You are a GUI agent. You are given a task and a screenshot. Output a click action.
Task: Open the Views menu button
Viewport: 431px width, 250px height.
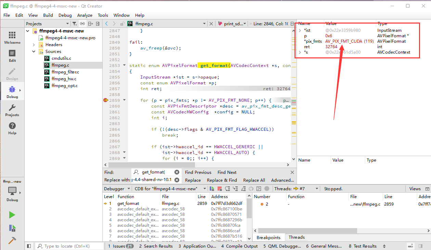click(x=415, y=189)
